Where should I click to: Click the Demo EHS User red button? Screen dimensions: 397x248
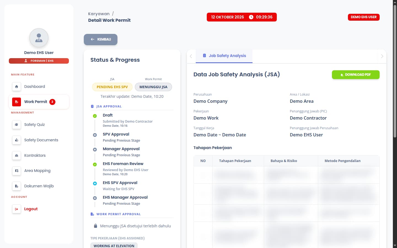(364, 17)
